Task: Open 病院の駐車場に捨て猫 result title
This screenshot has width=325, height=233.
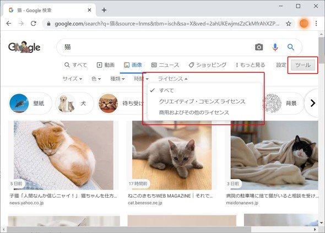Action: click(272, 196)
